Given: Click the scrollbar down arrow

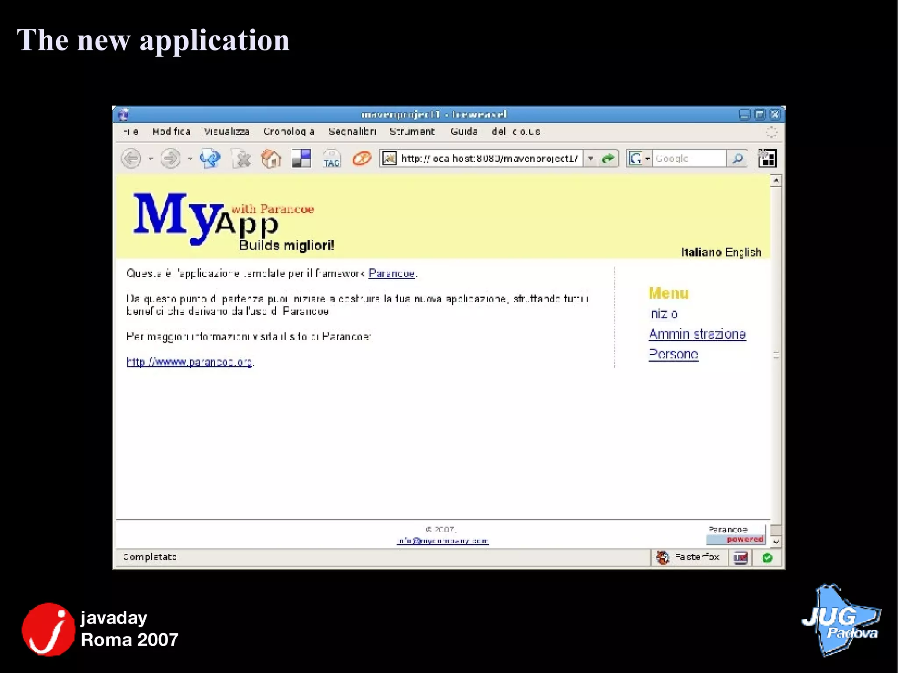Looking at the screenshot, I should [776, 542].
